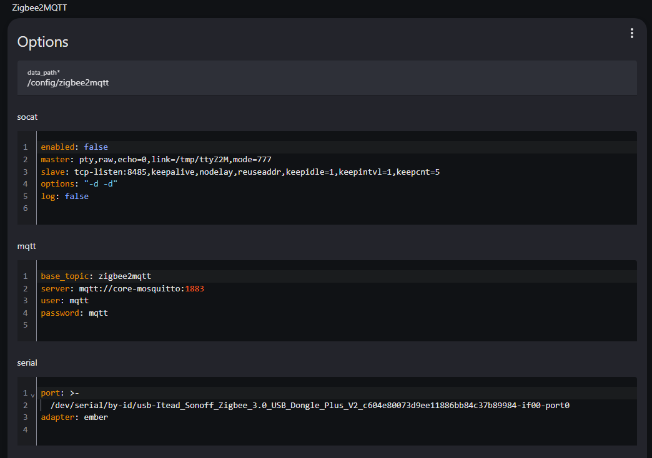The width and height of the screenshot is (652, 458).
Task: Click the 'port: >-' line in serial
Action: click(x=60, y=392)
